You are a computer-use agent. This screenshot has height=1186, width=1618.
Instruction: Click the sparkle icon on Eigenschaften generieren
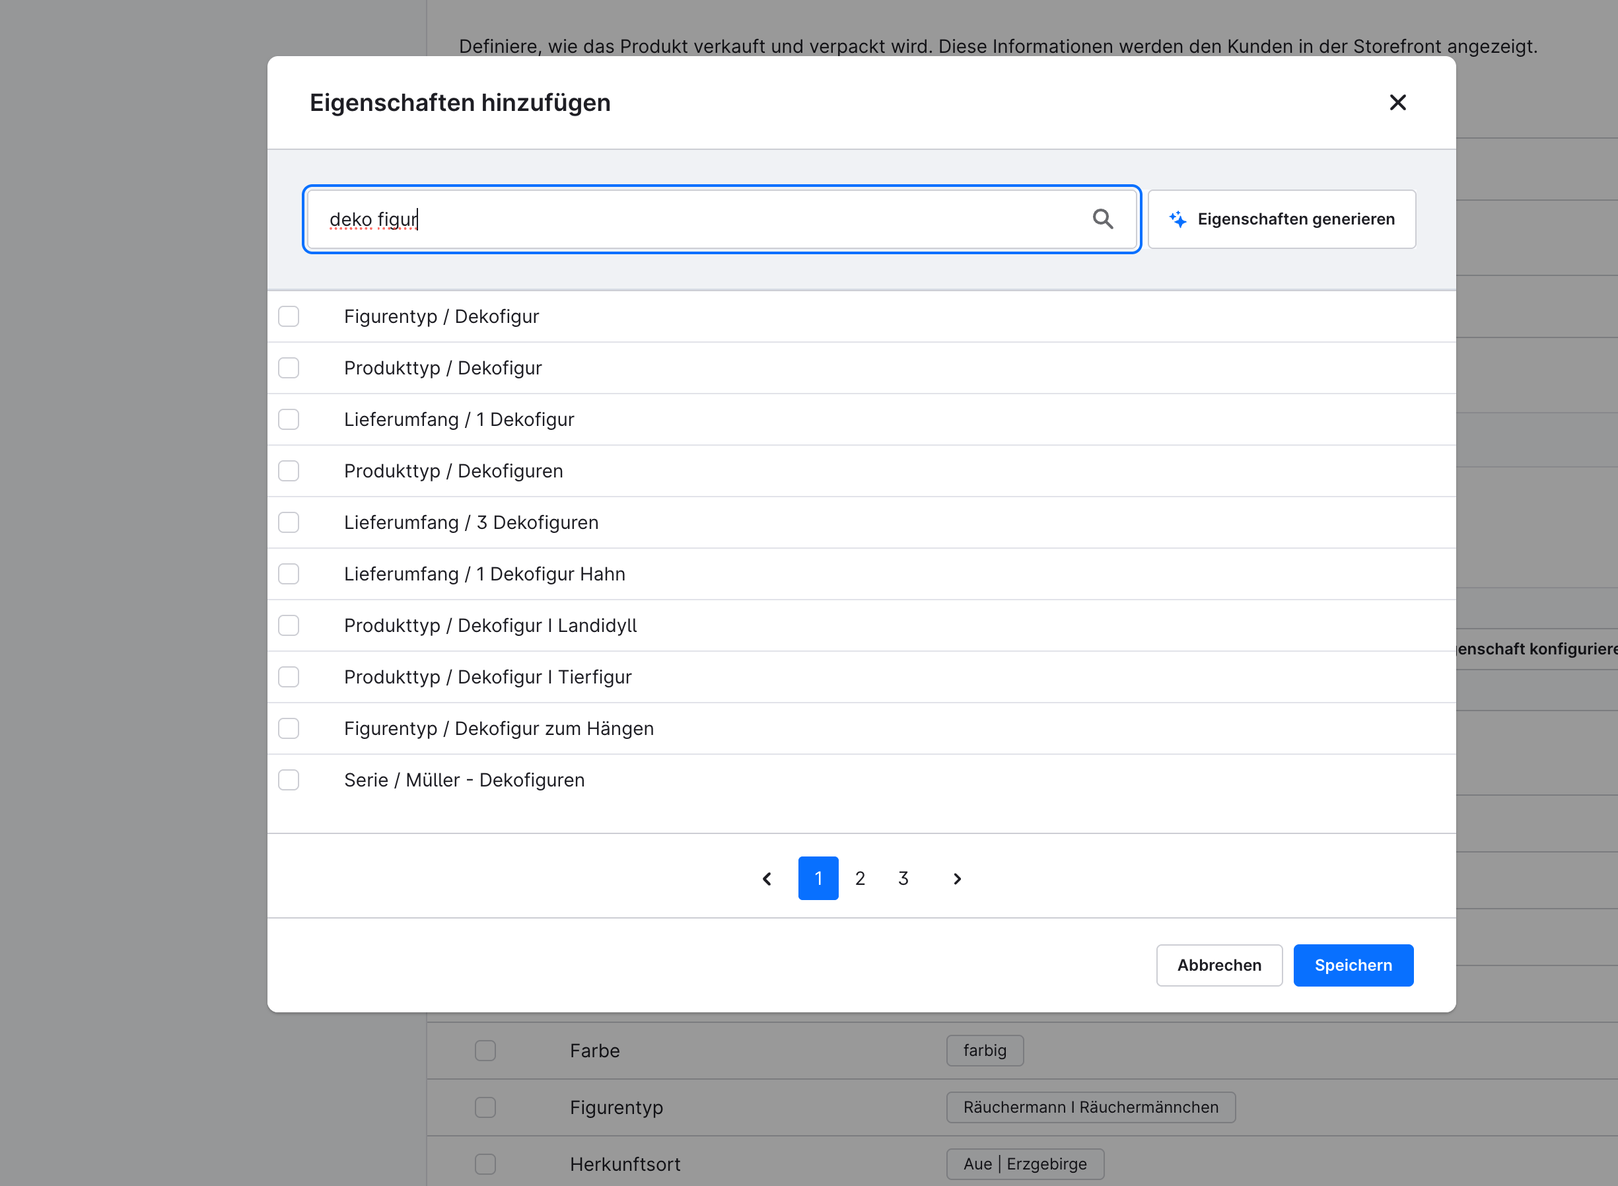(1178, 219)
